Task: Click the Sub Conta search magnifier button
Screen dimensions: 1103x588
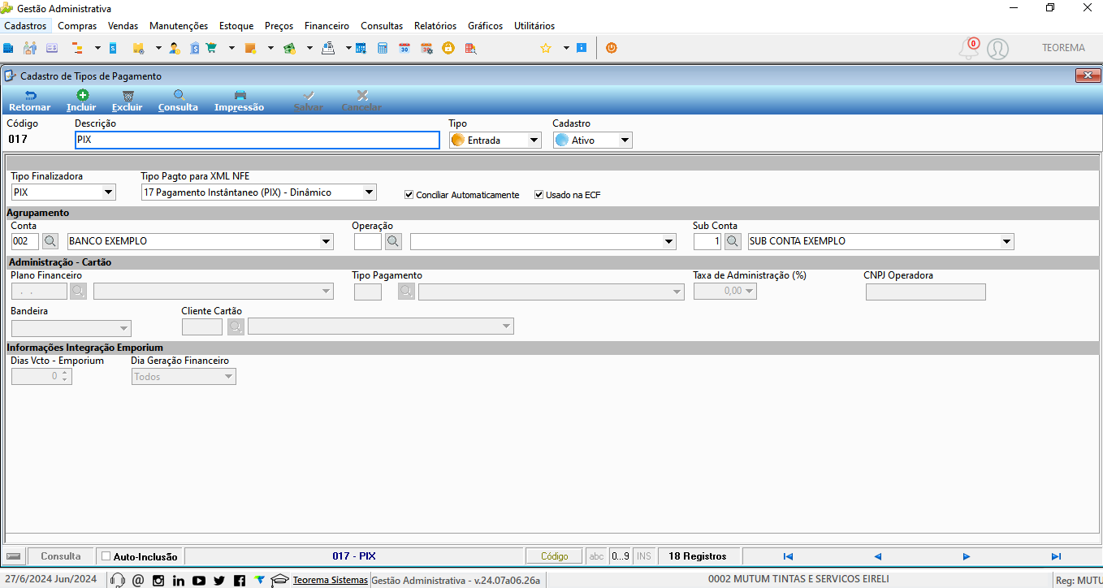Action: point(733,241)
